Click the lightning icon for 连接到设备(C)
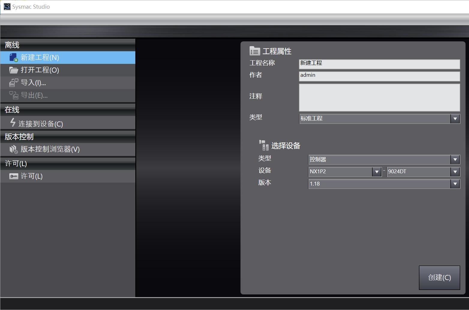Image resolution: width=469 pixels, height=310 pixels. pyautogui.click(x=13, y=122)
